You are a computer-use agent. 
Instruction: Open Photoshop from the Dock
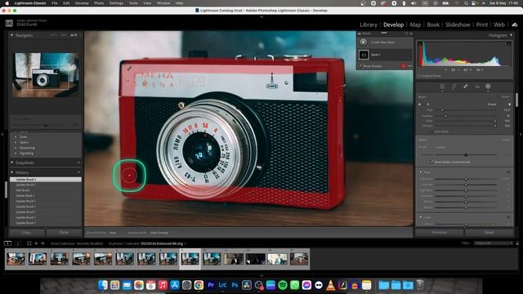(x=235, y=285)
